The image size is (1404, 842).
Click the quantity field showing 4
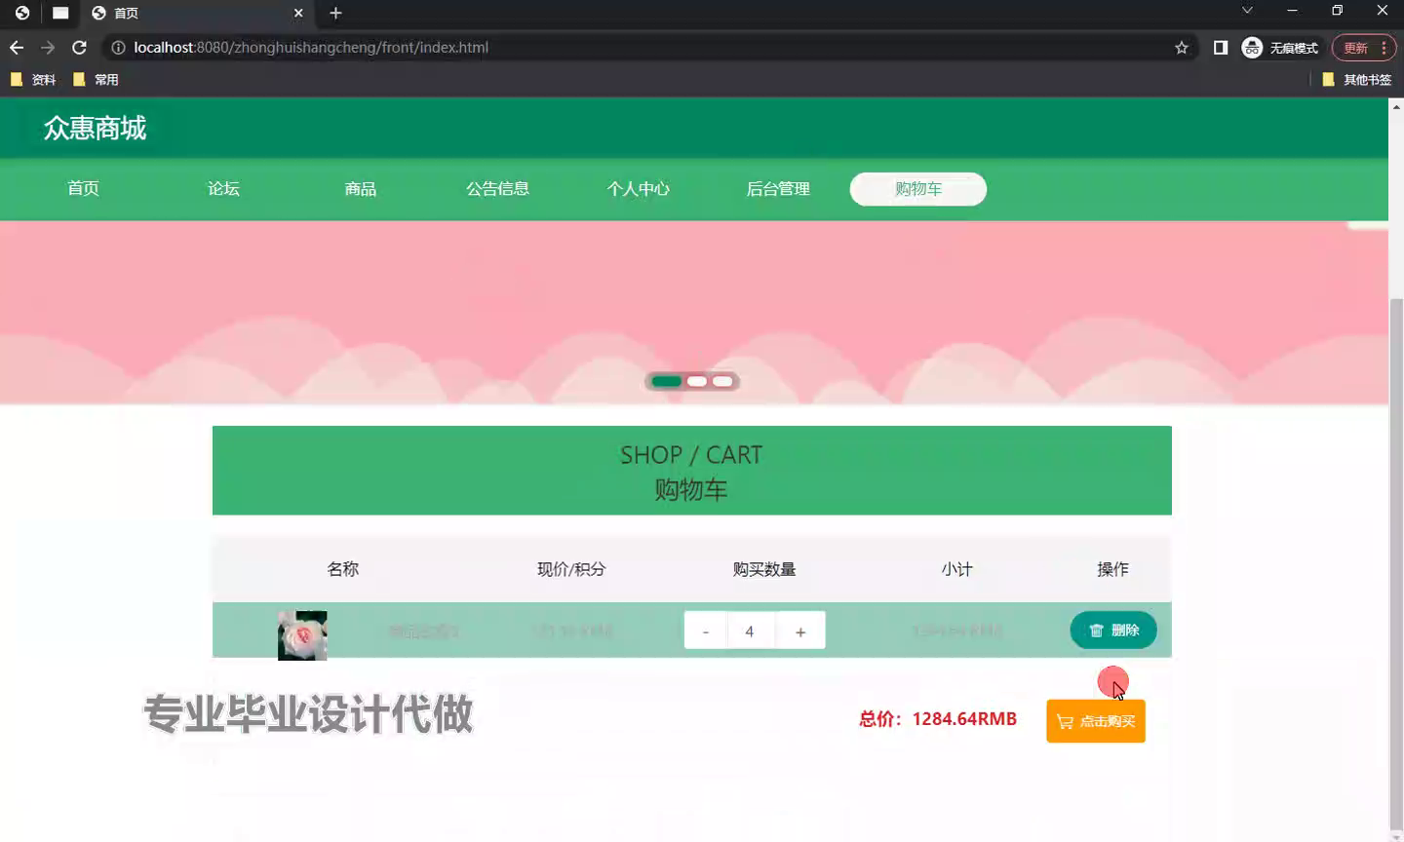(750, 631)
